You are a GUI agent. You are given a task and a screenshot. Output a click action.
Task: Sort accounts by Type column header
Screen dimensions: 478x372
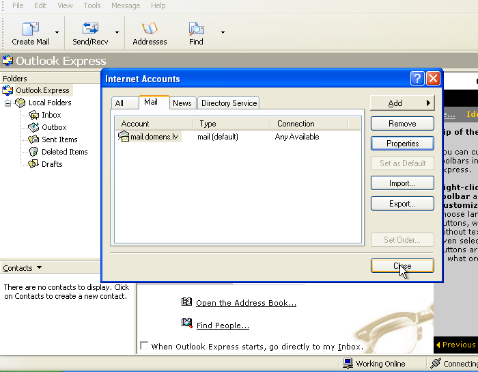click(231, 124)
